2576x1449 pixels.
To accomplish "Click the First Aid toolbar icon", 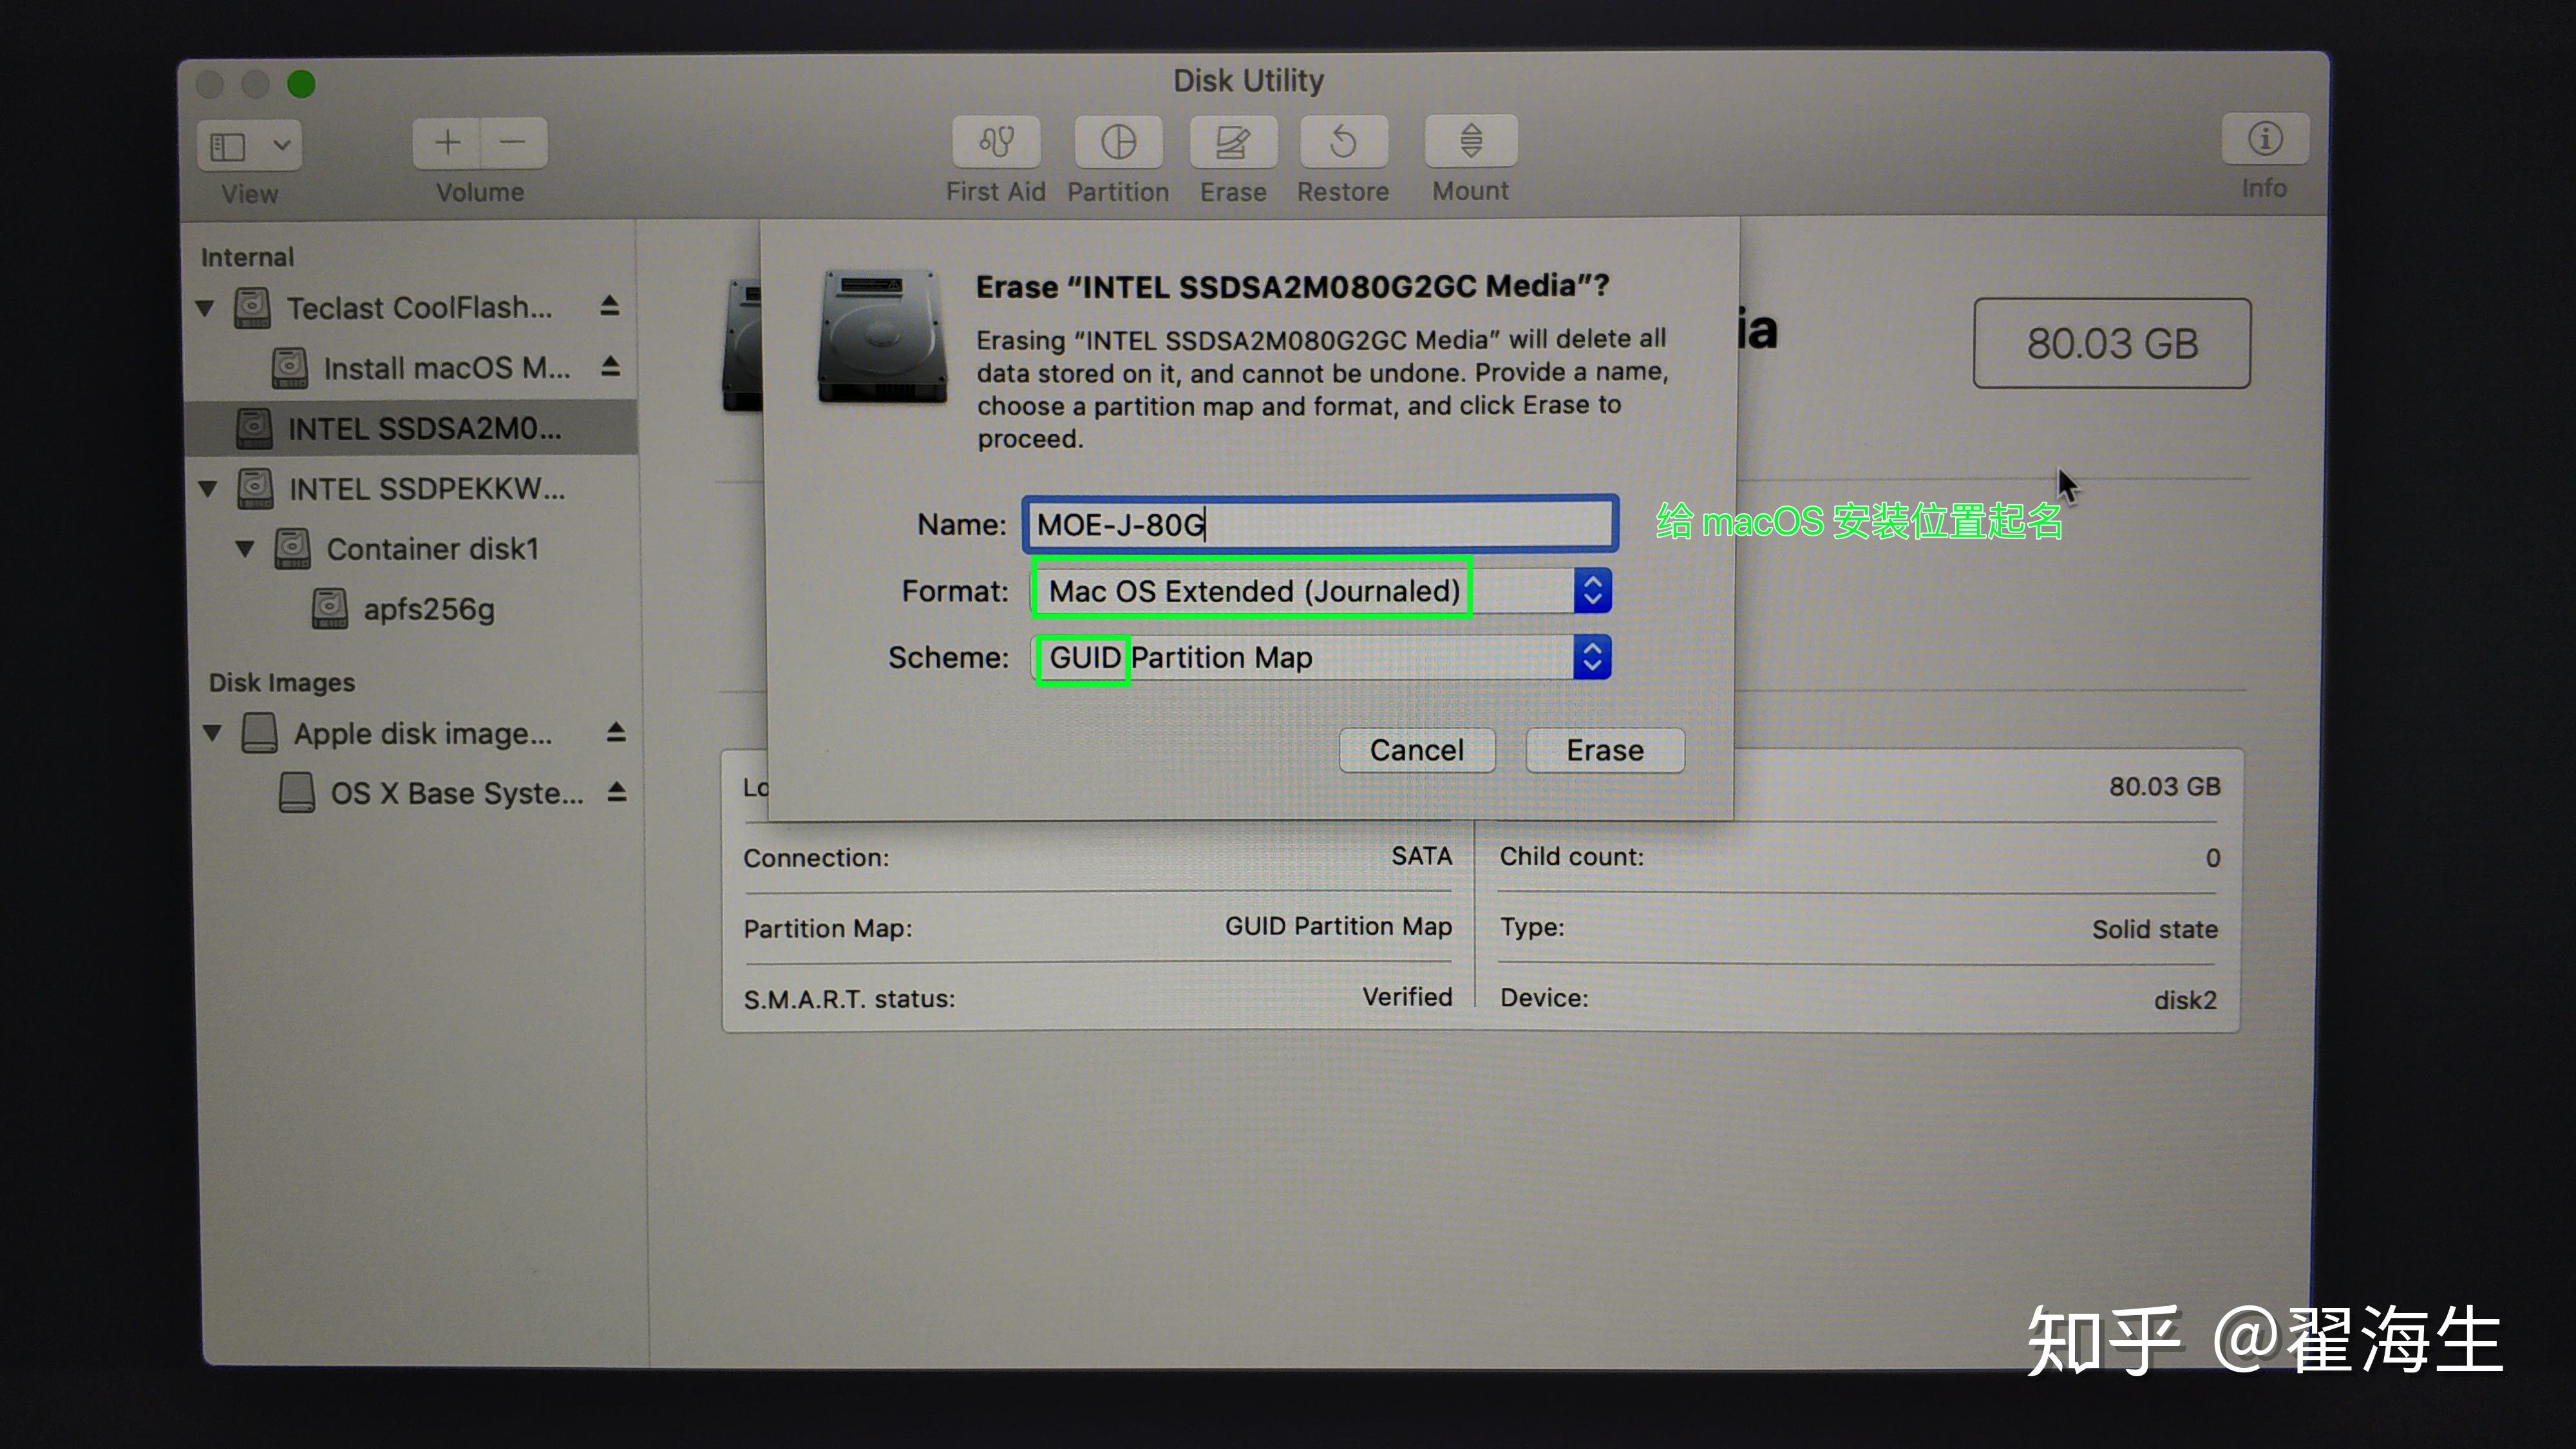I will (996, 142).
